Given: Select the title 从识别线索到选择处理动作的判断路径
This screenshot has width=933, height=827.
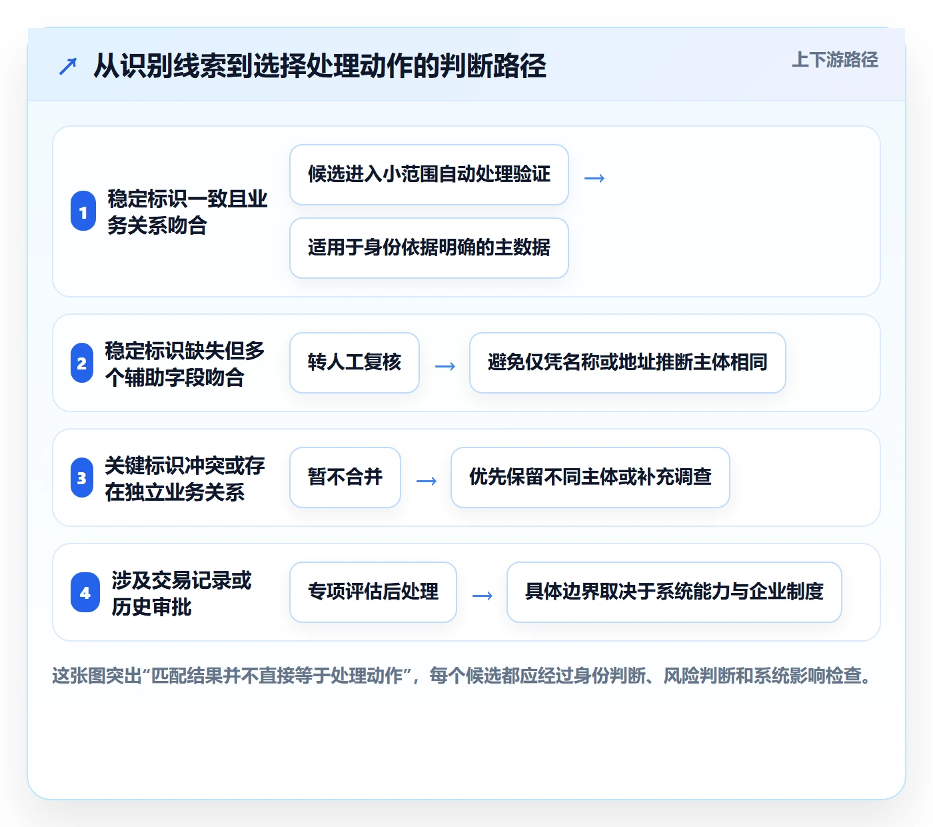Looking at the screenshot, I should [319, 66].
